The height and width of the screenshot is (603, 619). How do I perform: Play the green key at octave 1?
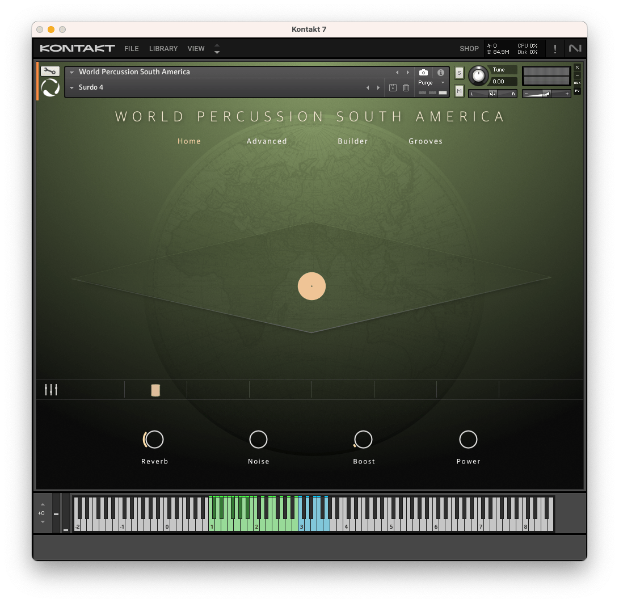(212, 526)
